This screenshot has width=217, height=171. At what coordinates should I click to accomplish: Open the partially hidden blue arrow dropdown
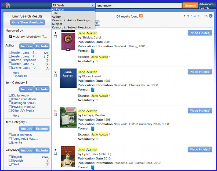97,23
